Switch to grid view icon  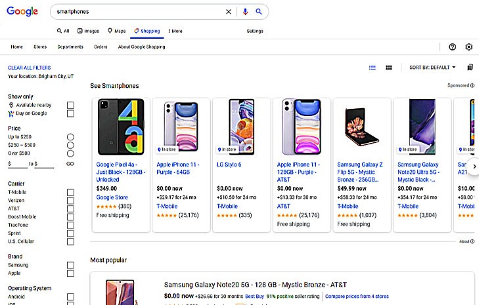click(x=388, y=68)
